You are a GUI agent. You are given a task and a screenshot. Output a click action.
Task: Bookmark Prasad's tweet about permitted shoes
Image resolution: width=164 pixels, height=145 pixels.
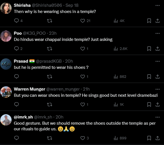tap(149, 76)
